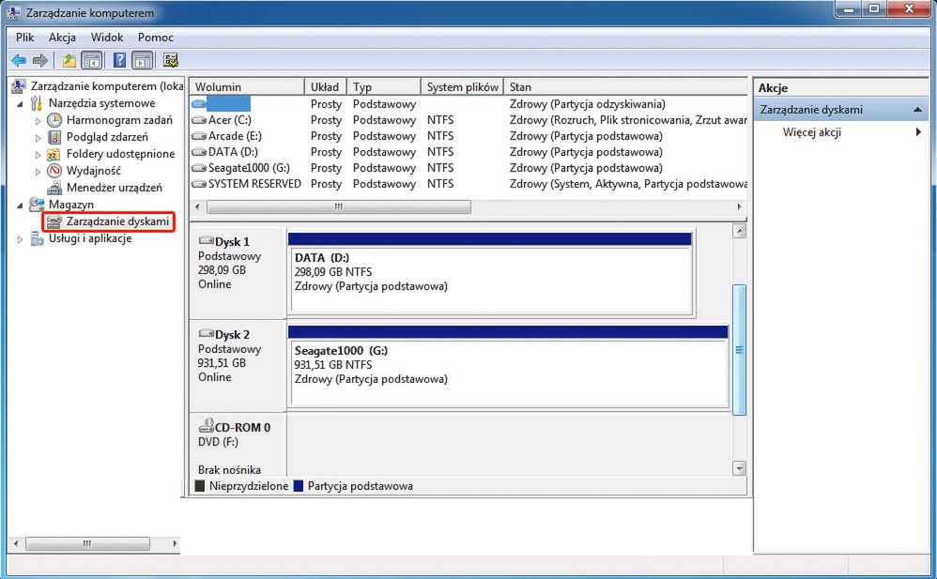Expand the Foldery udostępnione node
The width and height of the screenshot is (937, 579).
click(38, 155)
